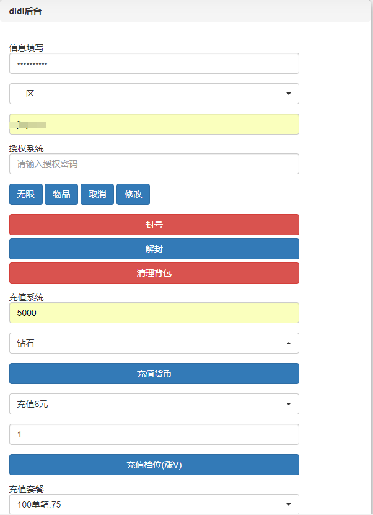Hit the 取消 button
Image resolution: width=373 pixels, height=515 pixels.
point(97,194)
